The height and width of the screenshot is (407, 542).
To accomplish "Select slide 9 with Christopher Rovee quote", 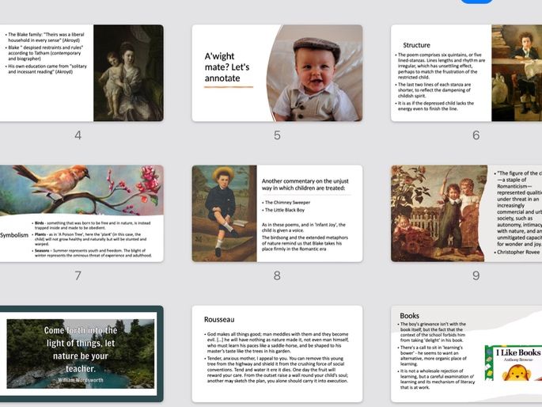I will coord(466,213).
